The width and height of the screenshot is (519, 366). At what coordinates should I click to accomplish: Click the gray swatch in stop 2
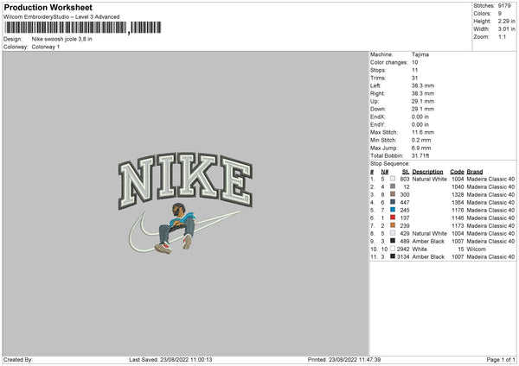393,186
